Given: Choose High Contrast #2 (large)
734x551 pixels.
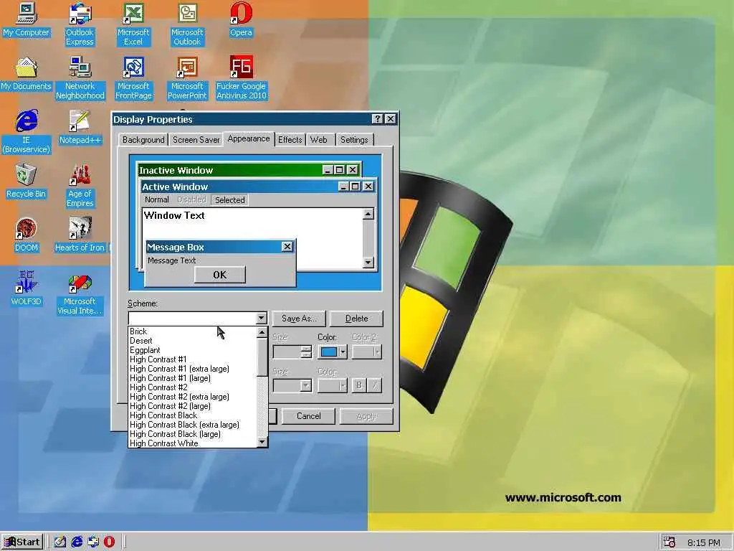Looking at the screenshot, I should pyautogui.click(x=193, y=406).
